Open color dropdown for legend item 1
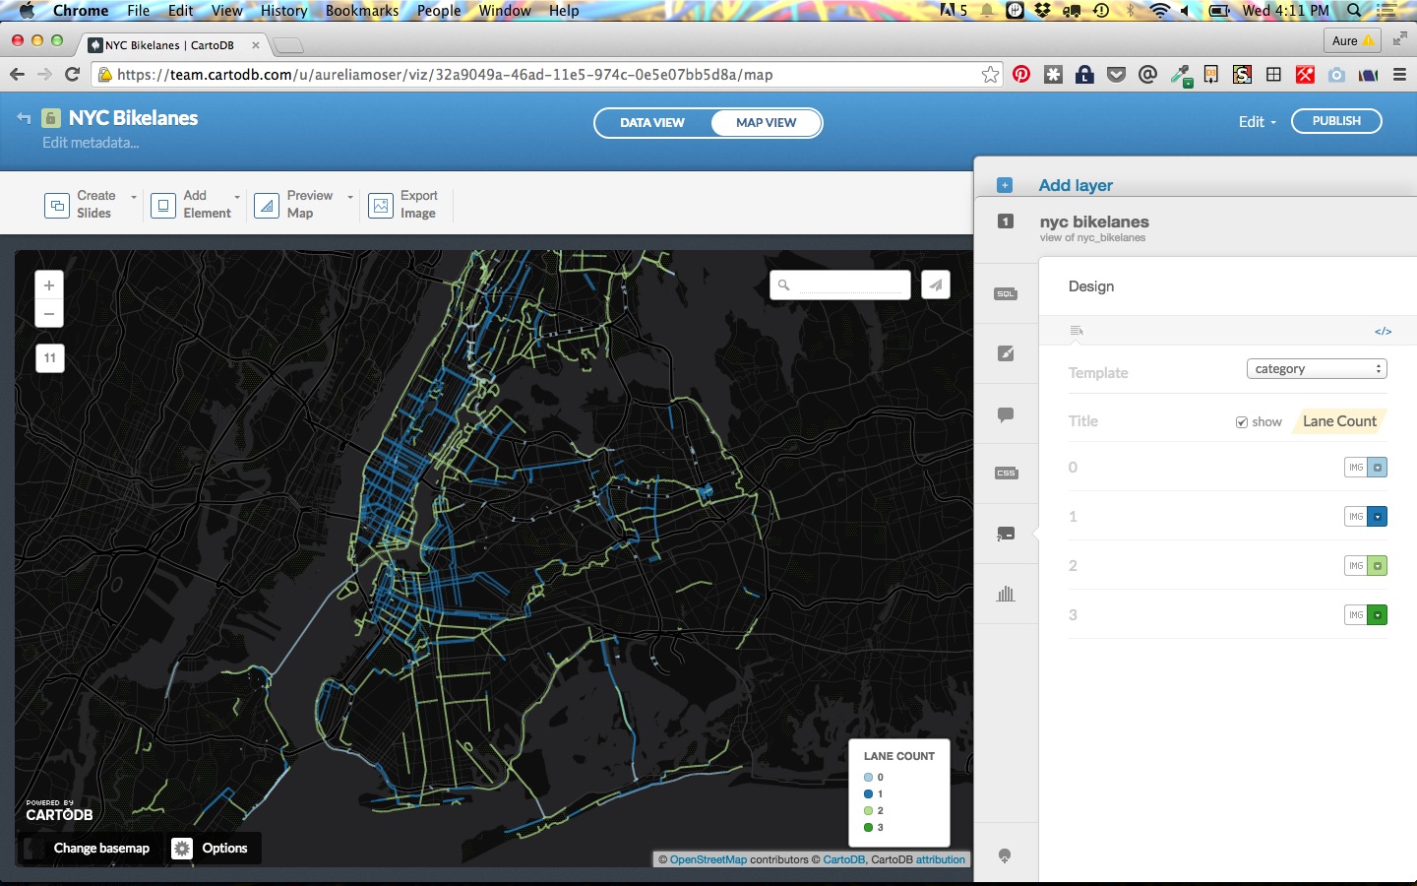 (1378, 517)
